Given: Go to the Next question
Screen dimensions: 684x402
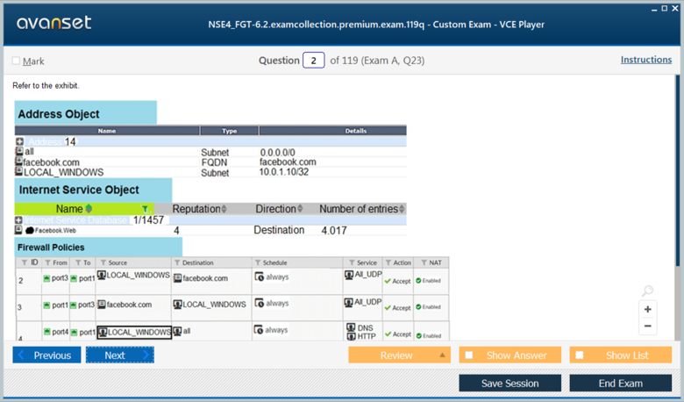Looking at the screenshot, I should (x=120, y=355).
